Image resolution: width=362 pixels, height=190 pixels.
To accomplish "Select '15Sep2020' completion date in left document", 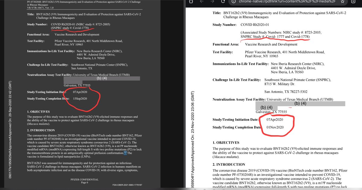I will tap(80, 98).
